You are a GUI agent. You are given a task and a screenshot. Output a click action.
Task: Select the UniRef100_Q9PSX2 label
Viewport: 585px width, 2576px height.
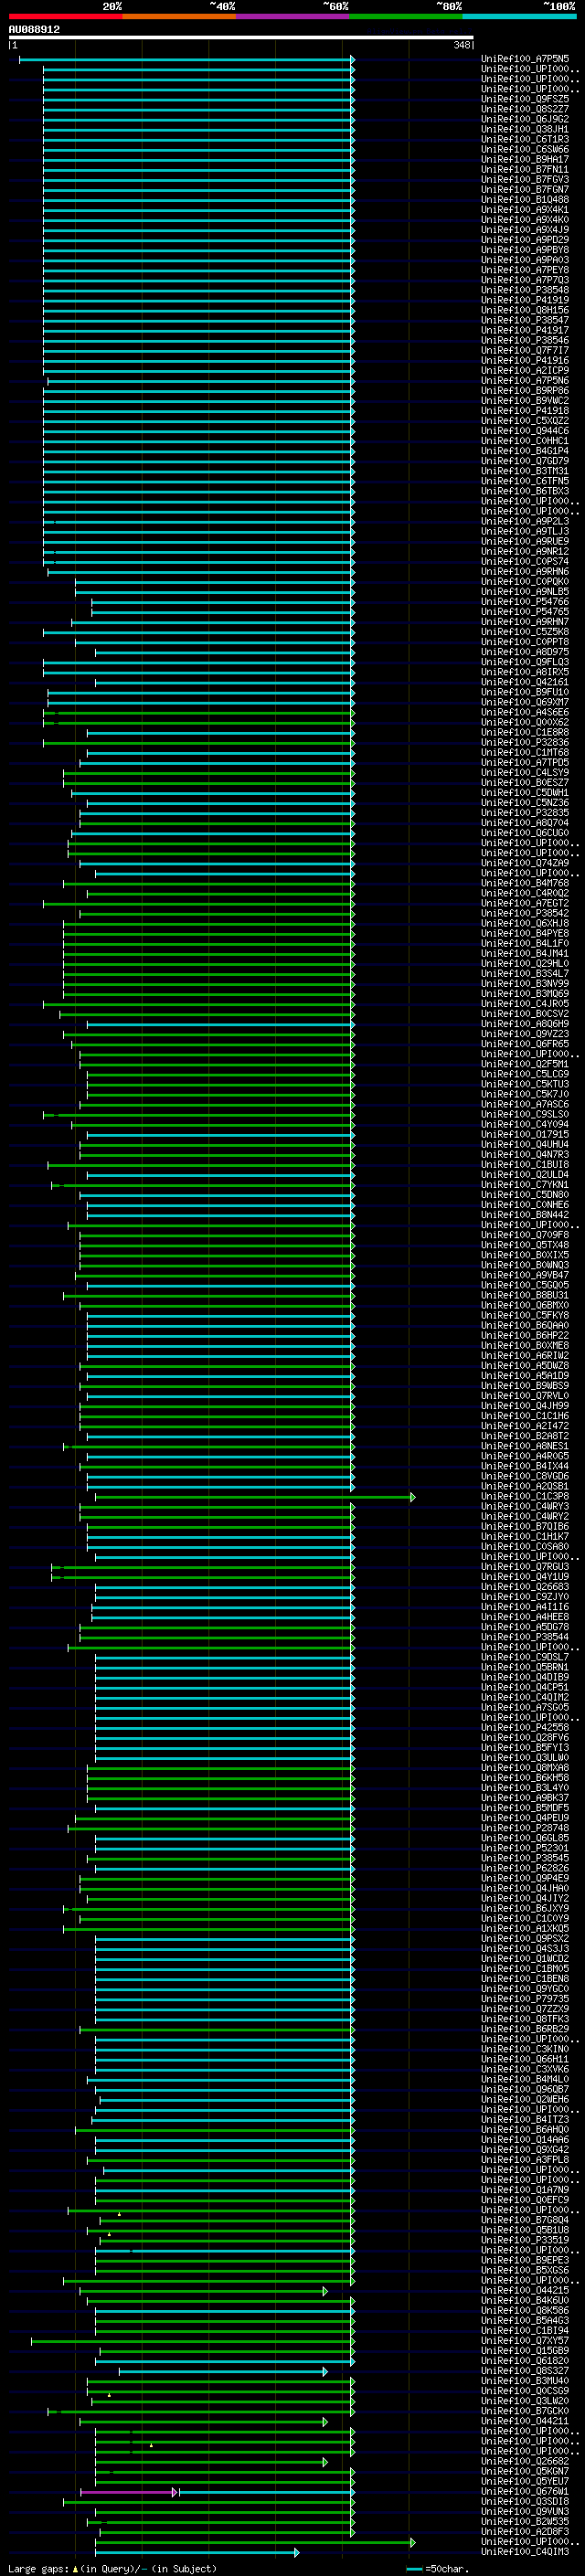[525, 1938]
